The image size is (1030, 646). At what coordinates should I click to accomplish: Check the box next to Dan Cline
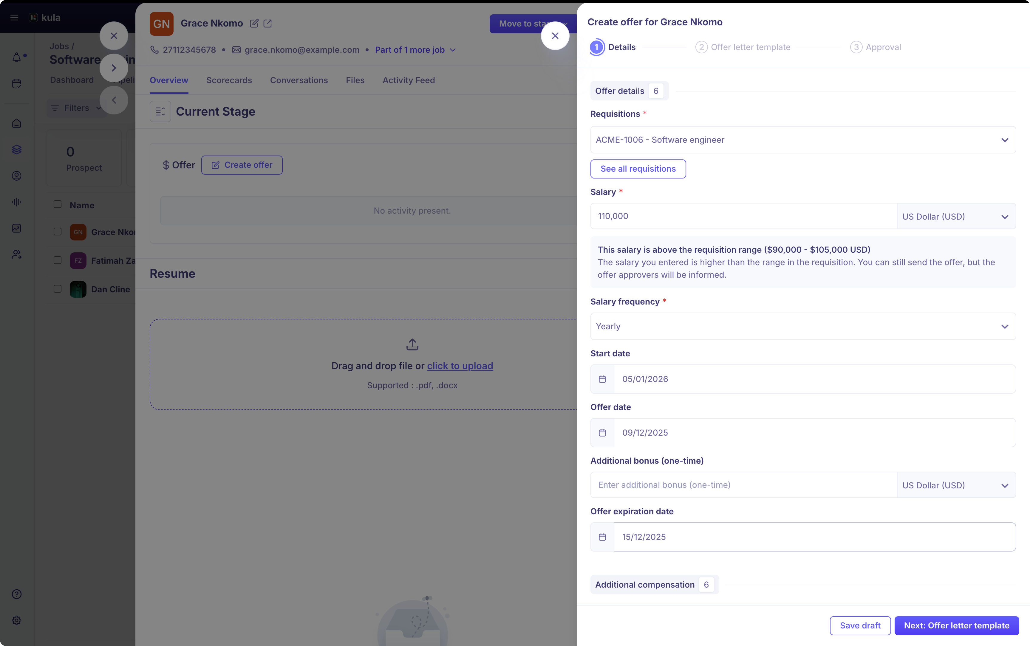[58, 289]
